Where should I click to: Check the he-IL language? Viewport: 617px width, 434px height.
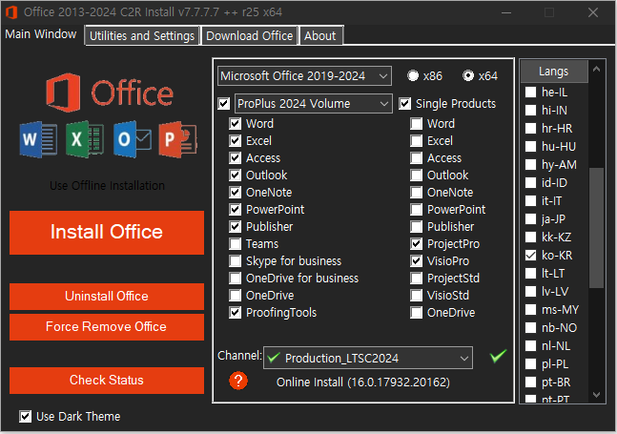pyautogui.click(x=531, y=93)
